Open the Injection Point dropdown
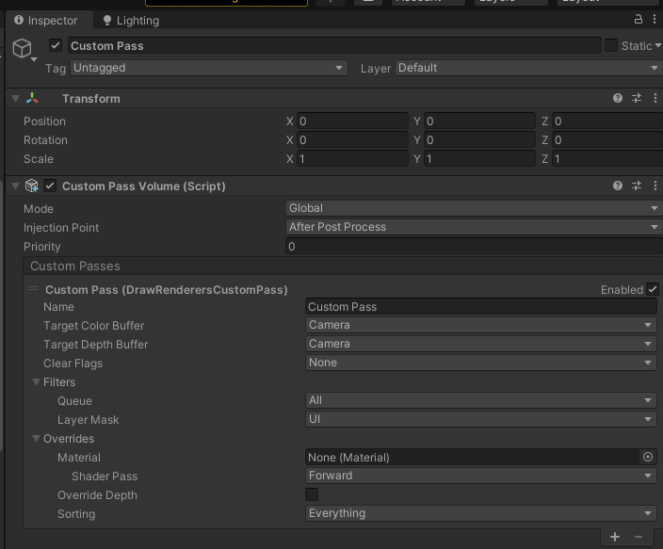 [x=474, y=227]
